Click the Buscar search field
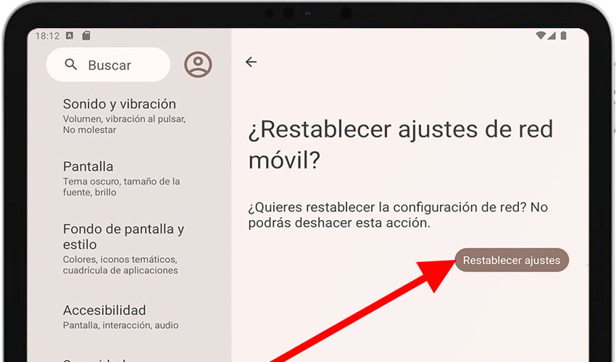Screen dimensions: 616x362 [x=109, y=64]
